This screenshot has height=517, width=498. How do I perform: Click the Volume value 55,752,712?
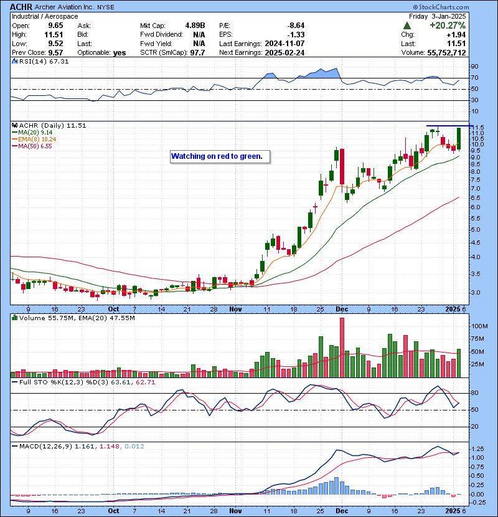pyautogui.click(x=446, y=53)
